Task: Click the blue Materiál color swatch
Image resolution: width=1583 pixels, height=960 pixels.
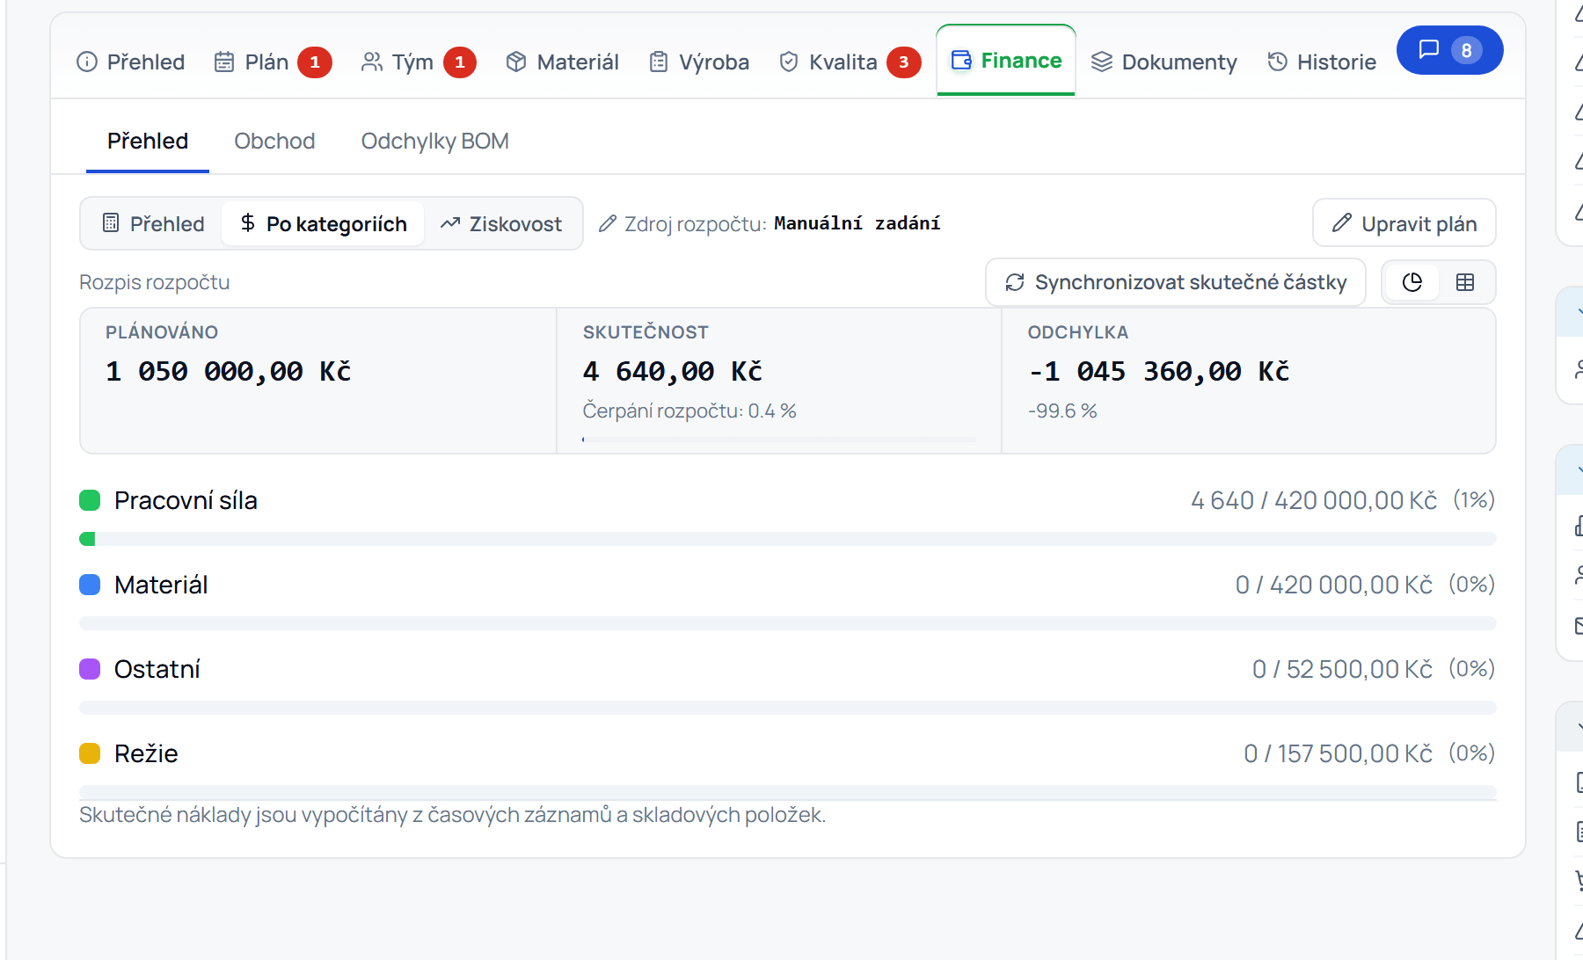Action: (x=90, y=585)
